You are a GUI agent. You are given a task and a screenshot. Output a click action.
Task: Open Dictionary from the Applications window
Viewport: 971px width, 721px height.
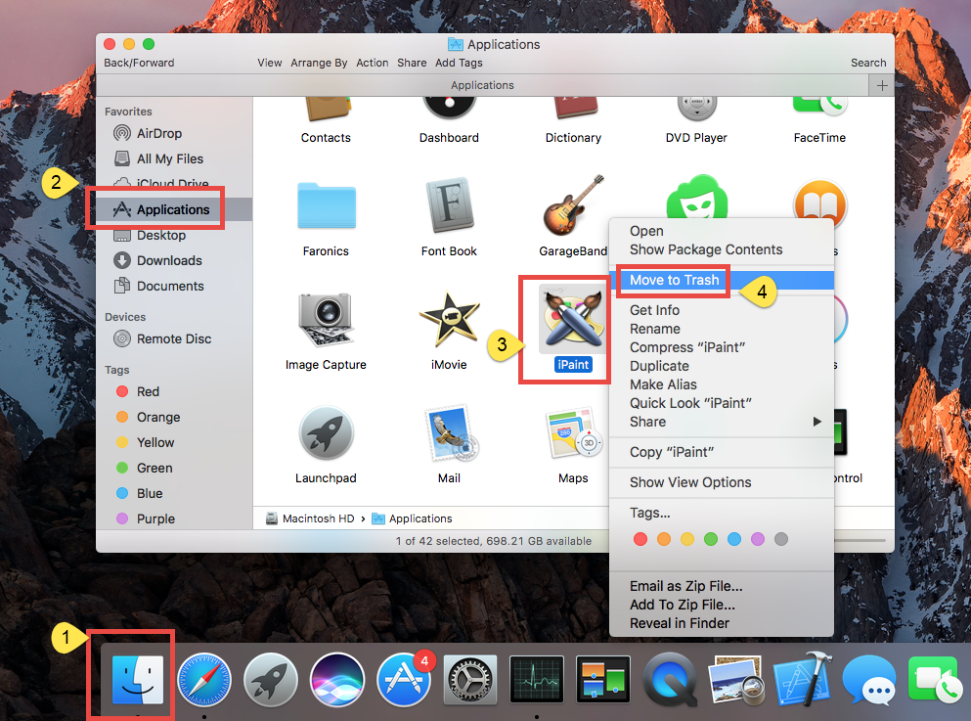pos(573,108)
